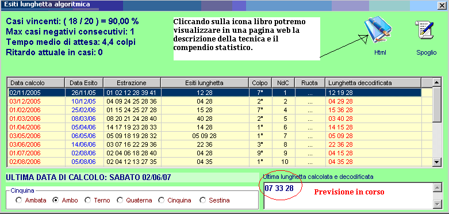This screenshot has width=449, height=214.
Task: Select the Sestina radio button
Action: [x=203, y=200]
